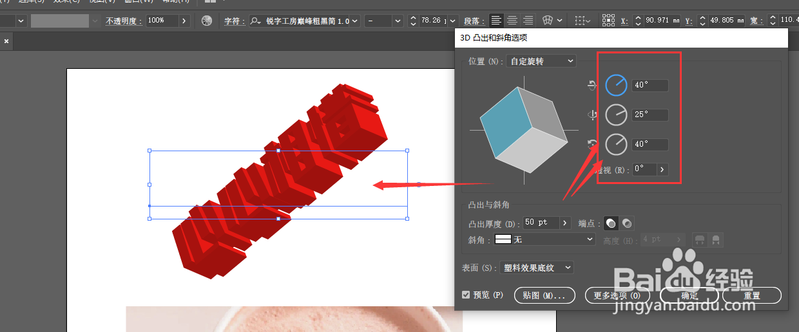
Task: Click the Y coordinate stepper arrows
Action: coord(702,21)
